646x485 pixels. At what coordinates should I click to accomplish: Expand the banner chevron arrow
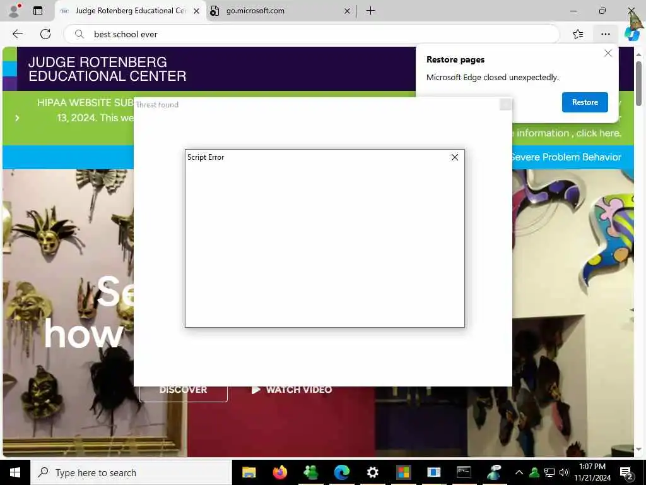[17, 118]
